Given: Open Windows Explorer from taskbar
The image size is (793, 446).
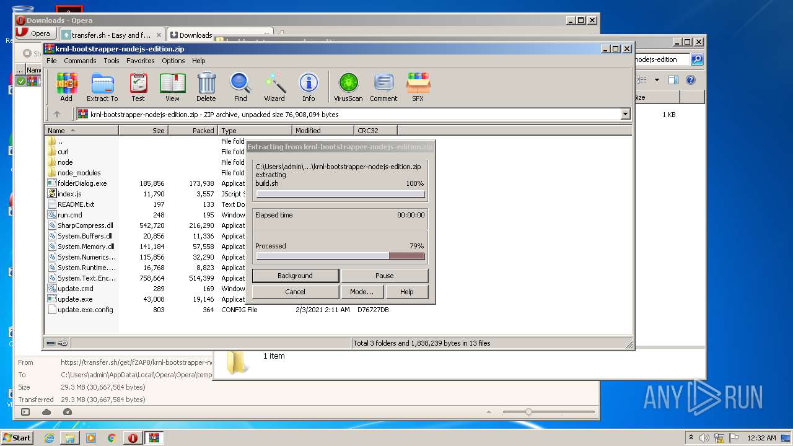Looking at the screenshot, I should [70, 438].
